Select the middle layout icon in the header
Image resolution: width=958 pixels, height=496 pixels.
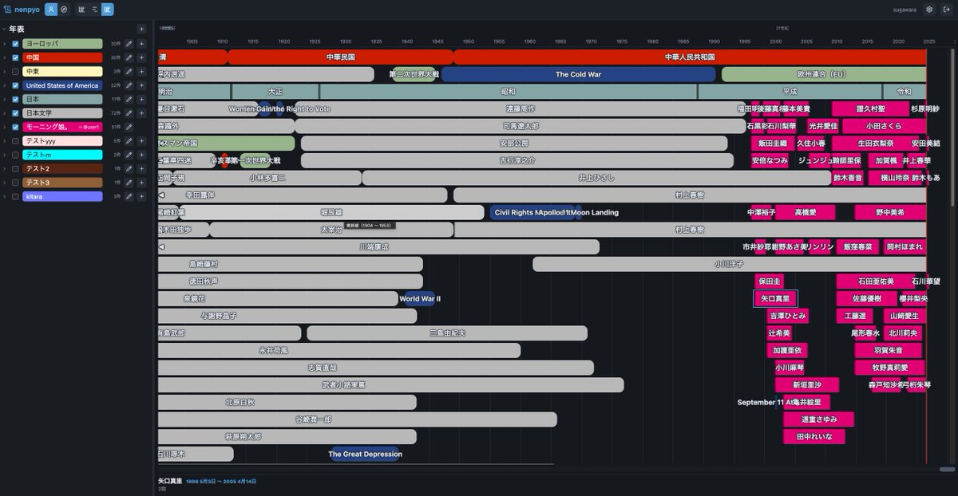95,10
